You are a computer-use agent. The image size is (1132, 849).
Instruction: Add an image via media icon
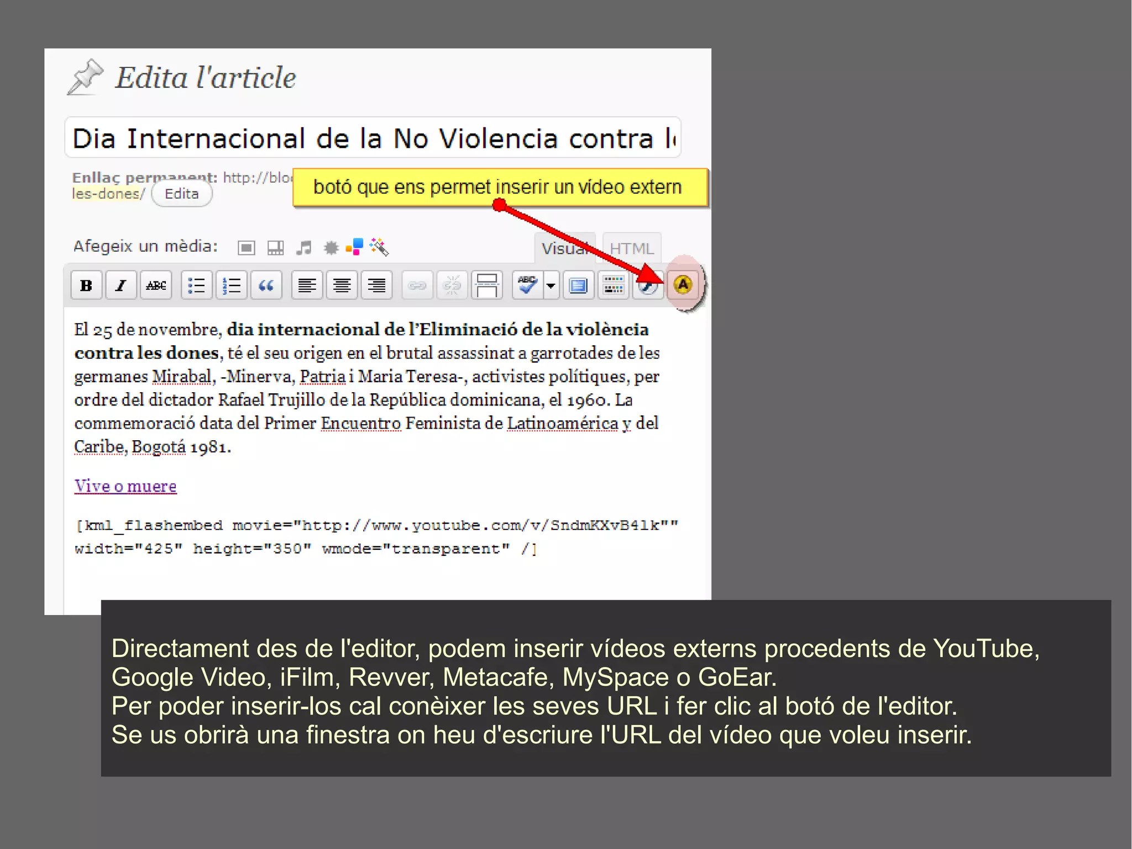click(247, 248)
